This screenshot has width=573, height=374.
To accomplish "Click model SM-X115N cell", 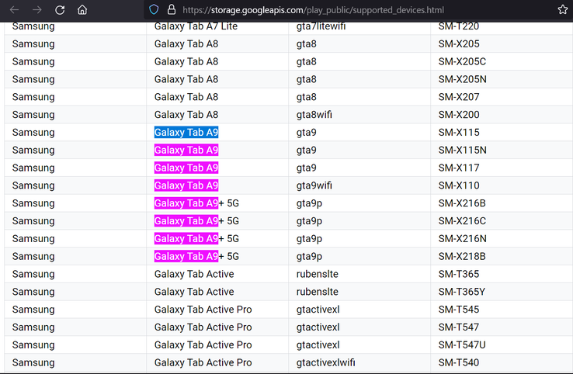I will (462, 150).
